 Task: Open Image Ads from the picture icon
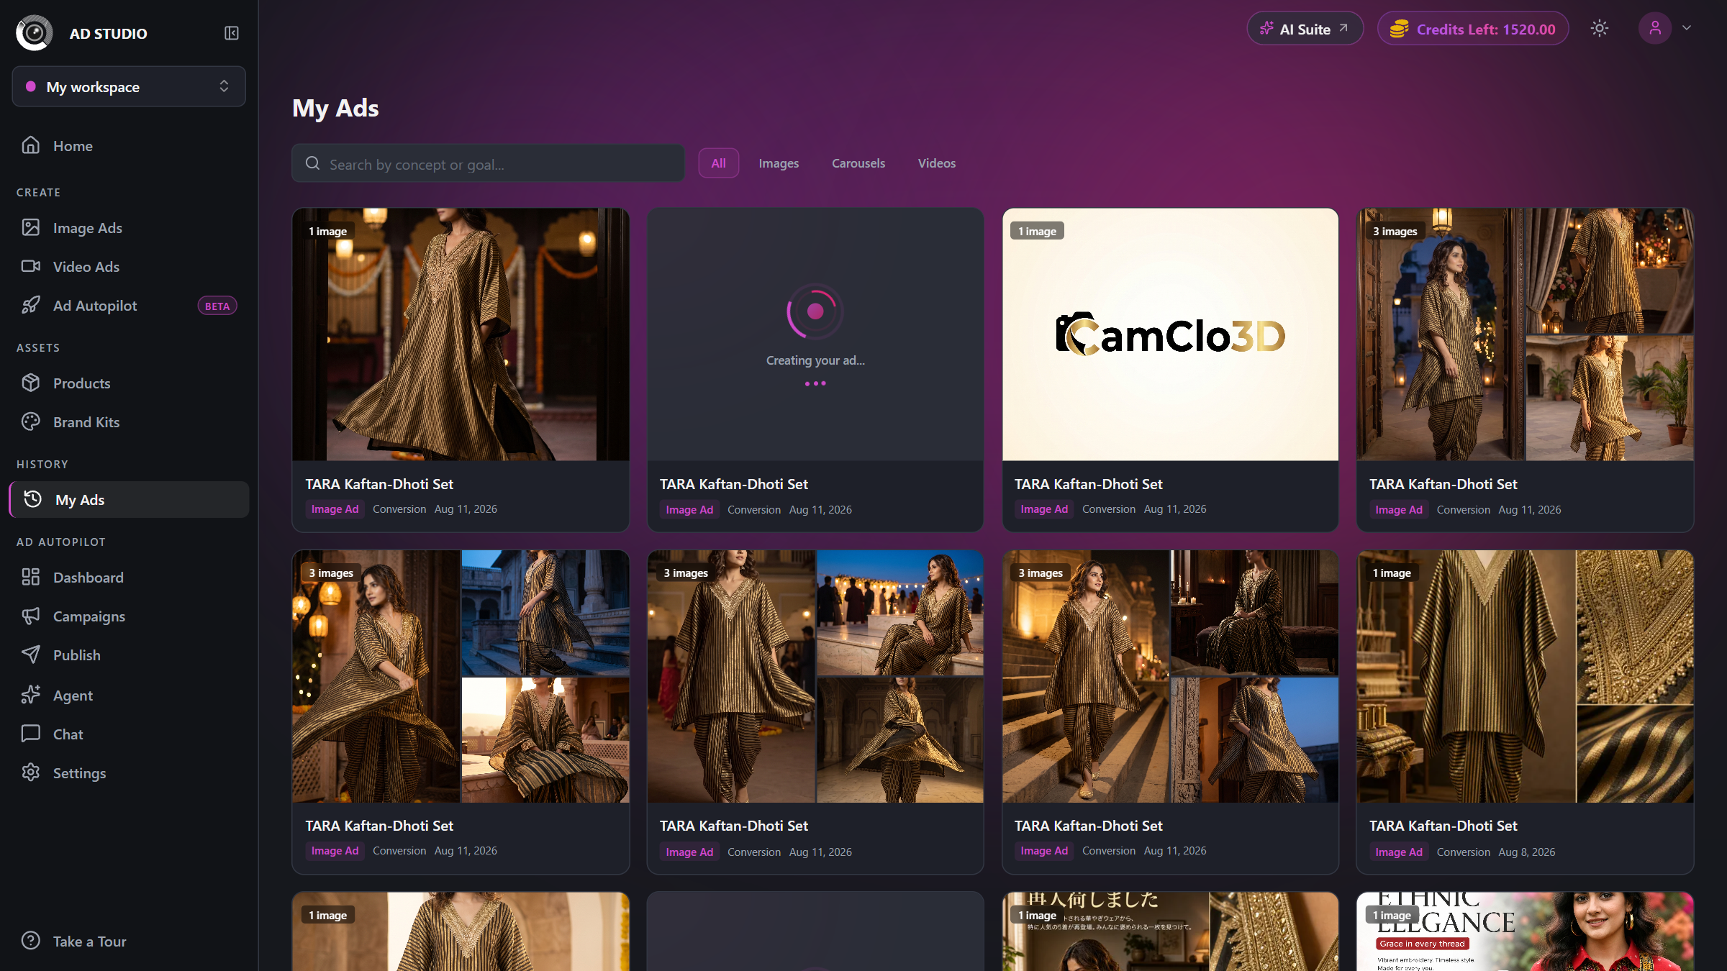tap(31, 227)
